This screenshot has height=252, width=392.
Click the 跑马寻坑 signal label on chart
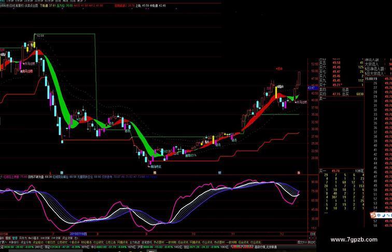click(x=156, y=167)
